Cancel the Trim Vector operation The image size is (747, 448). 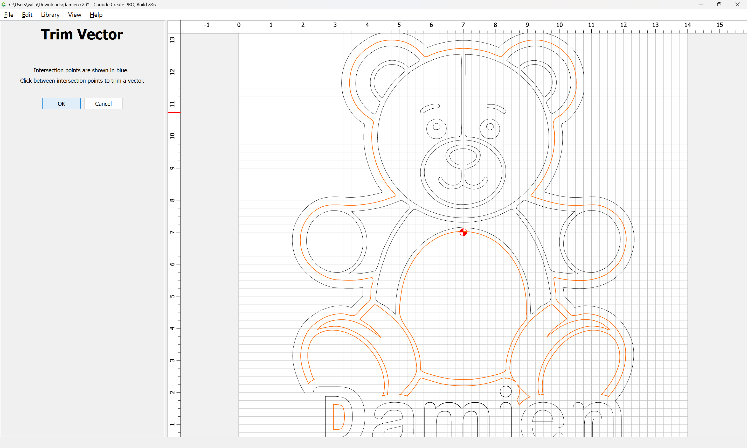103,103
